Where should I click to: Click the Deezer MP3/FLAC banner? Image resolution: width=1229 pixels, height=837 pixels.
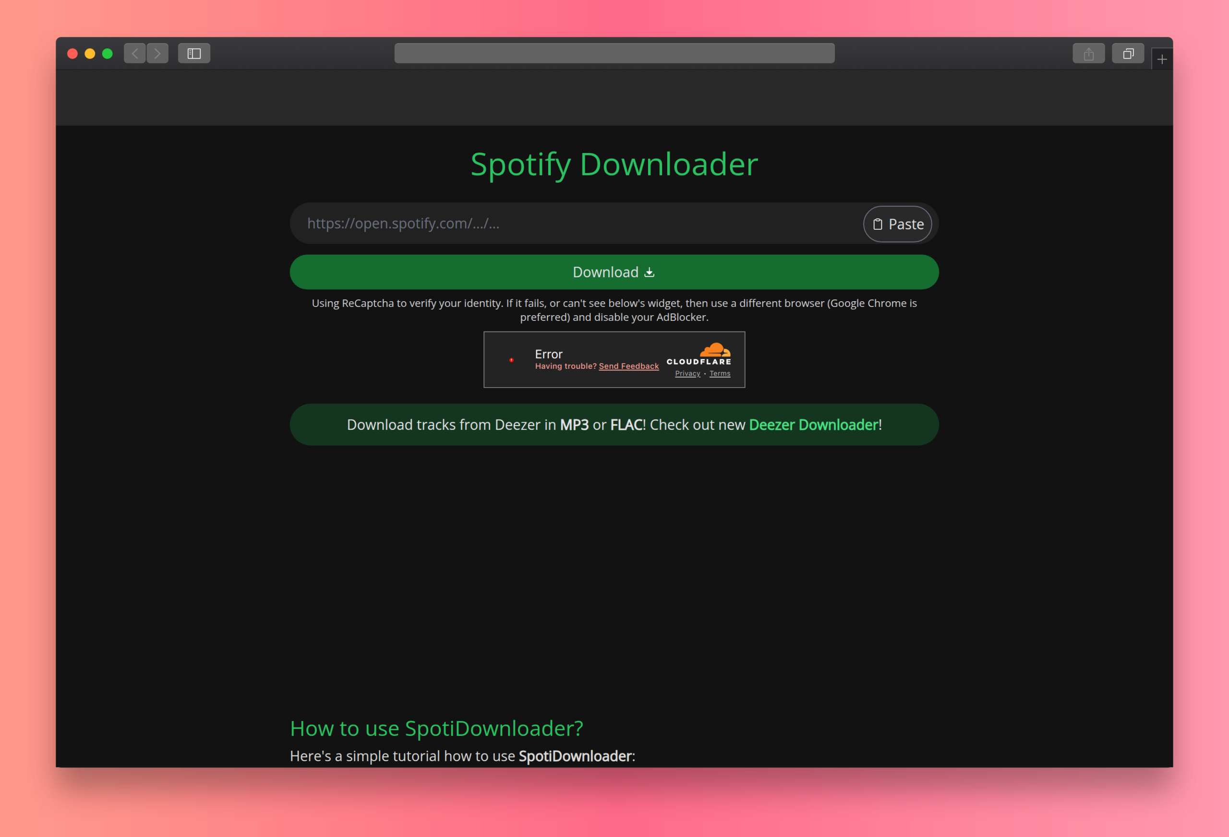(x=614, y=424)
